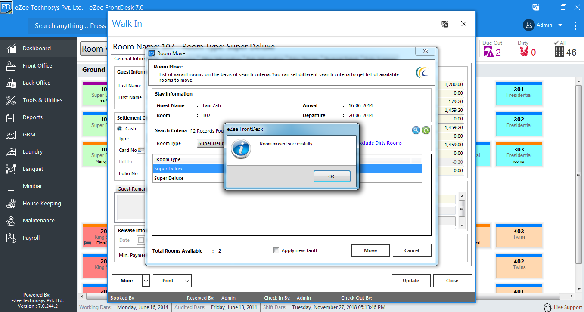Toggle the Release Info Date checkbox
Viewport: 584px width, 312px height.
click(x=140, y=240)
